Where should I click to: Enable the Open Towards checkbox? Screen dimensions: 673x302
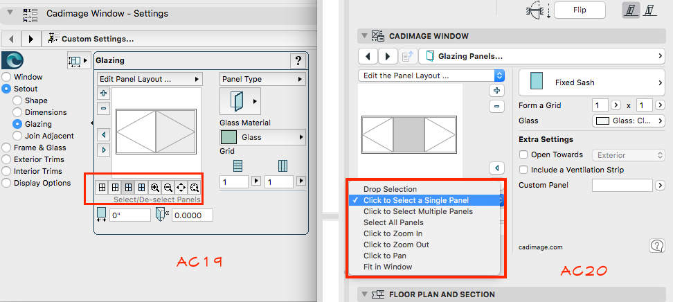[x=523, y=154]
